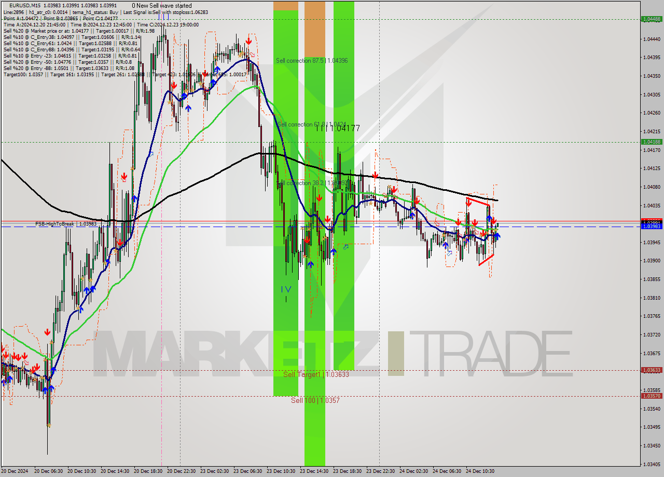
Task: Click 'Sell %20 @ Entry -50: 1.04776' line
Action: (x=67, y=62)
